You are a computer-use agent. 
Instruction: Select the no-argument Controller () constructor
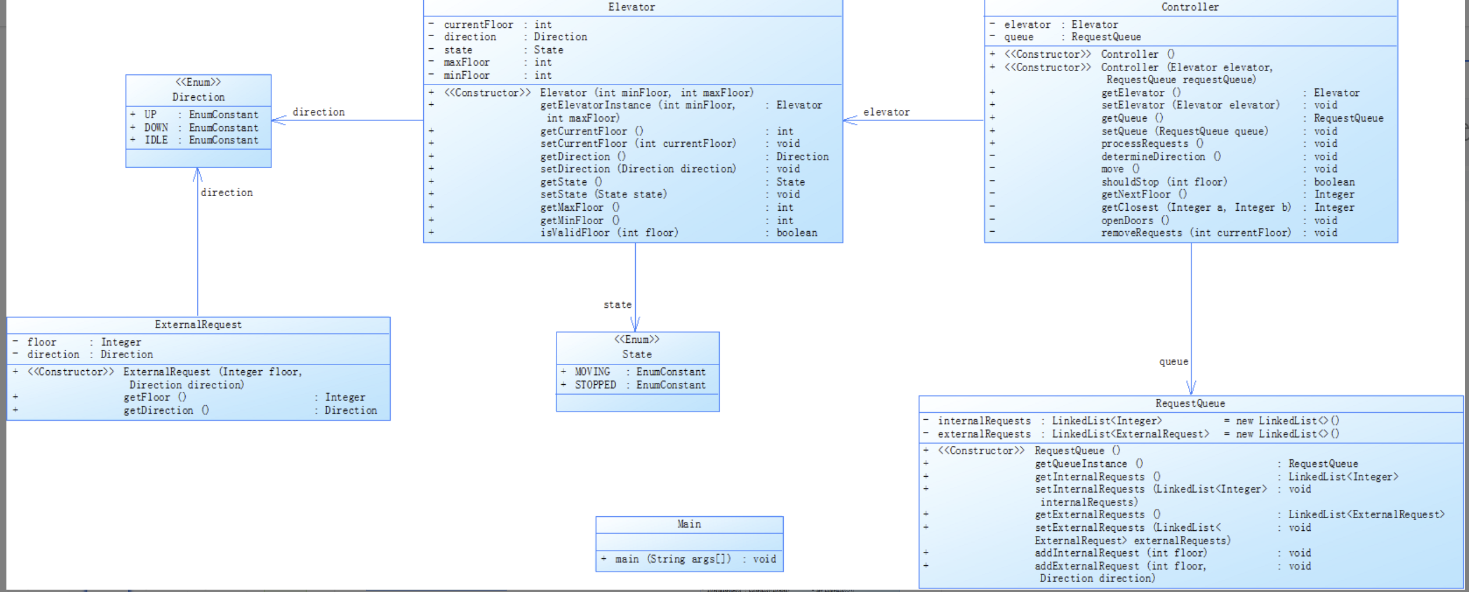point(1082,54)
